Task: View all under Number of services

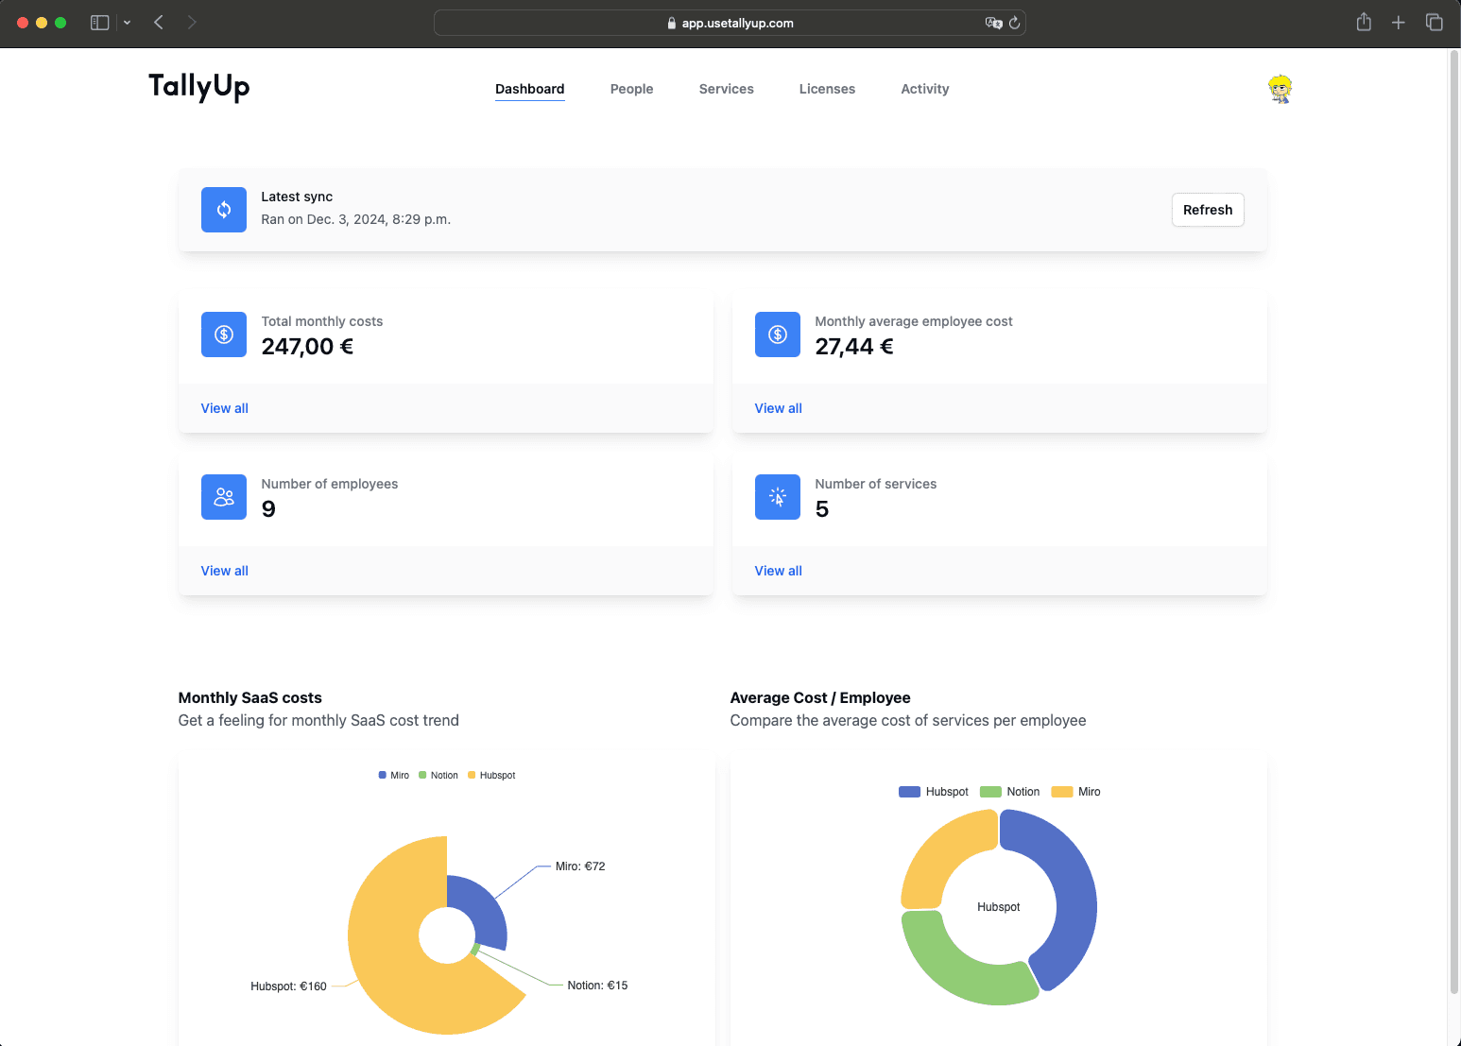Action: [778, 571]
